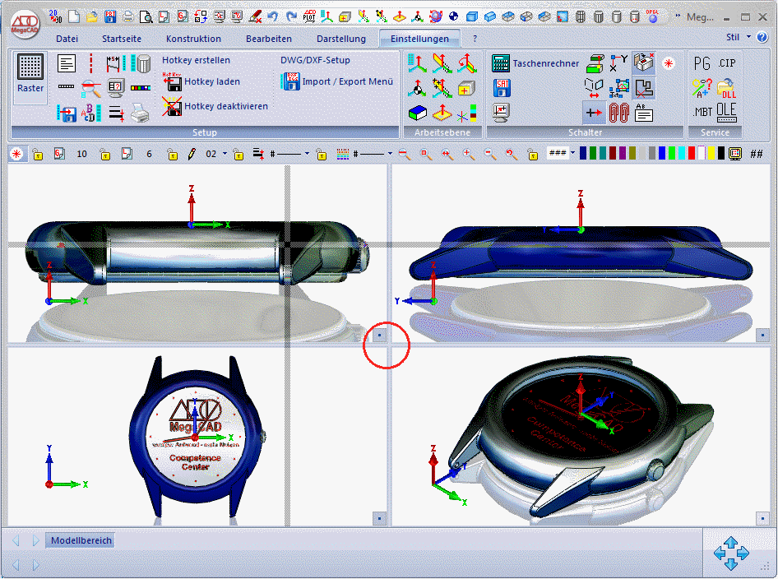Screen dimensions: 778x579
Task: Click the Hotkey laden icon
Action: coord(172,82)
